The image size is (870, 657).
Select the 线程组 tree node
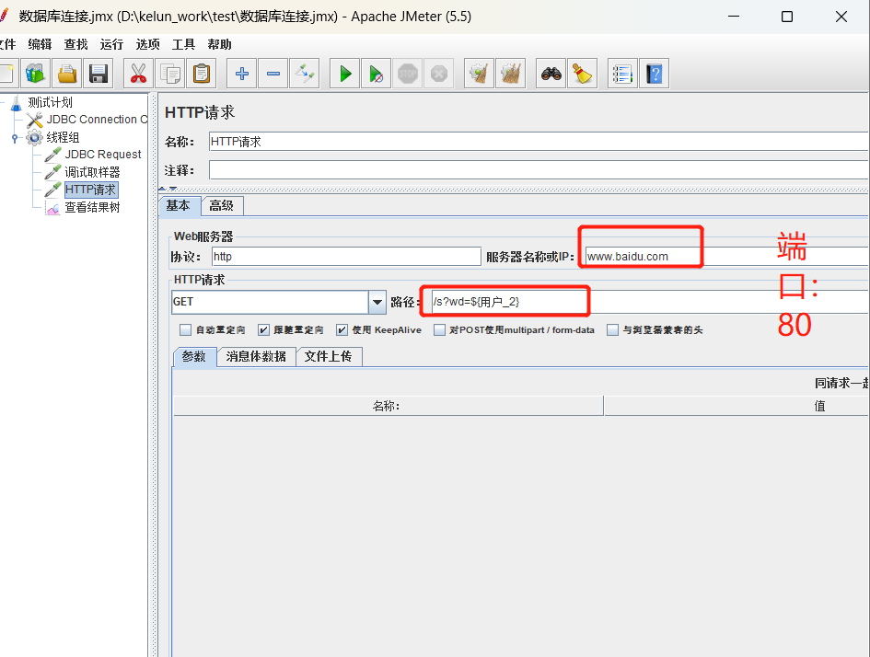[53, 137]
